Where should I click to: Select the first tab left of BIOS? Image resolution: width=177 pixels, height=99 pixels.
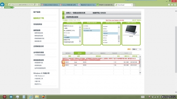68,53
